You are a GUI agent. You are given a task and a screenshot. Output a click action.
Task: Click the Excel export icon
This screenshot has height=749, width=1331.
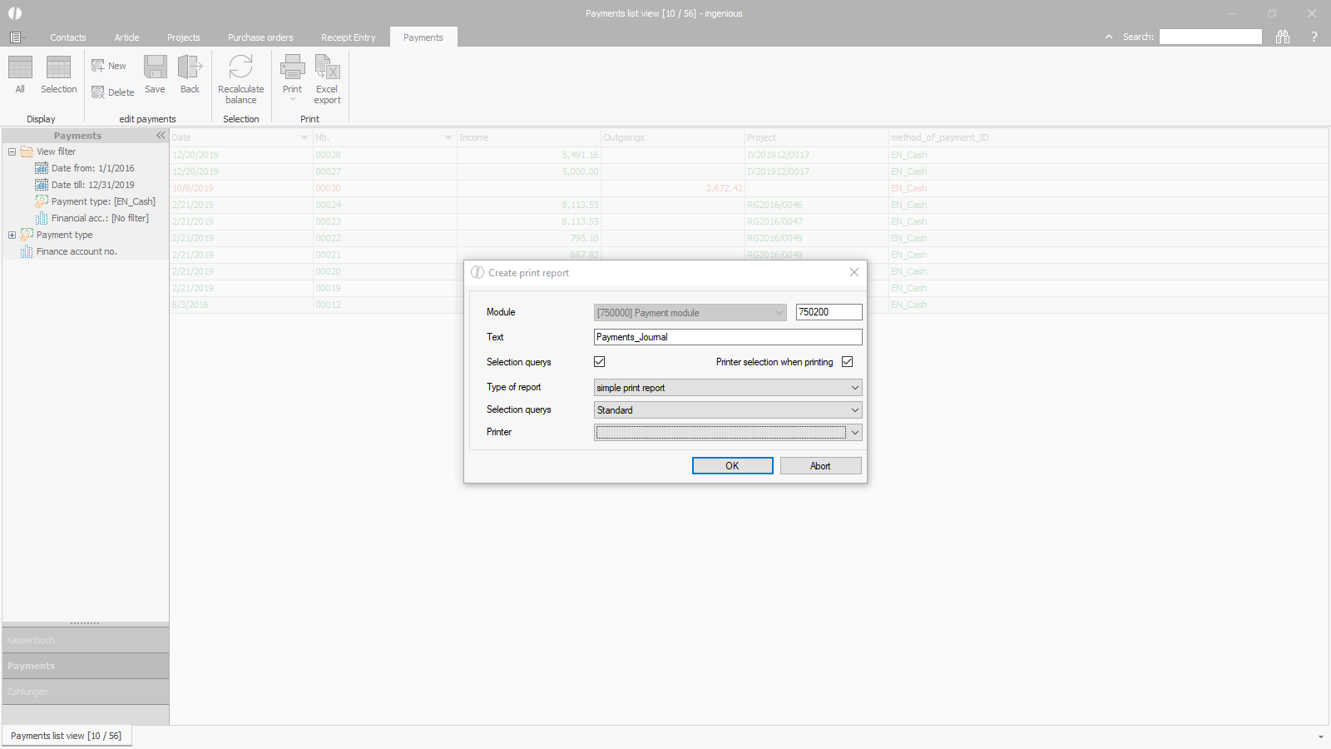[x=327, y=68]
